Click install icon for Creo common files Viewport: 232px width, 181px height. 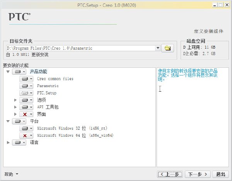click(26, 79)
